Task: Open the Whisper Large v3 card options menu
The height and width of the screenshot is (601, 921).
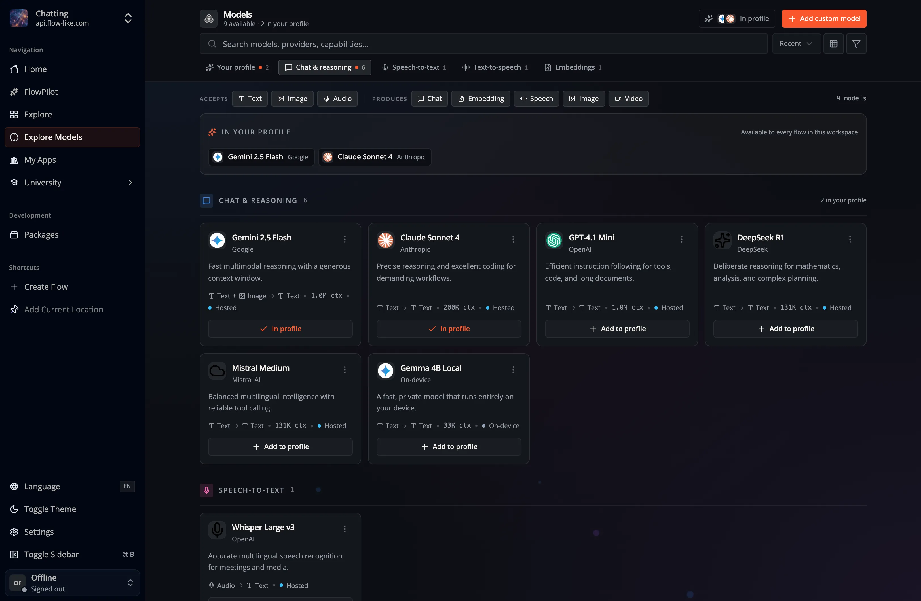Action: [x=345, y=529]
